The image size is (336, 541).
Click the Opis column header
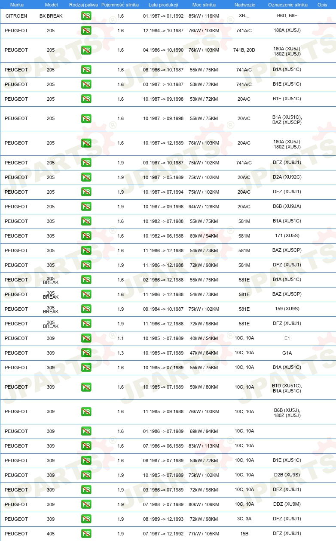pyautogui.click(x=322, y=5)
